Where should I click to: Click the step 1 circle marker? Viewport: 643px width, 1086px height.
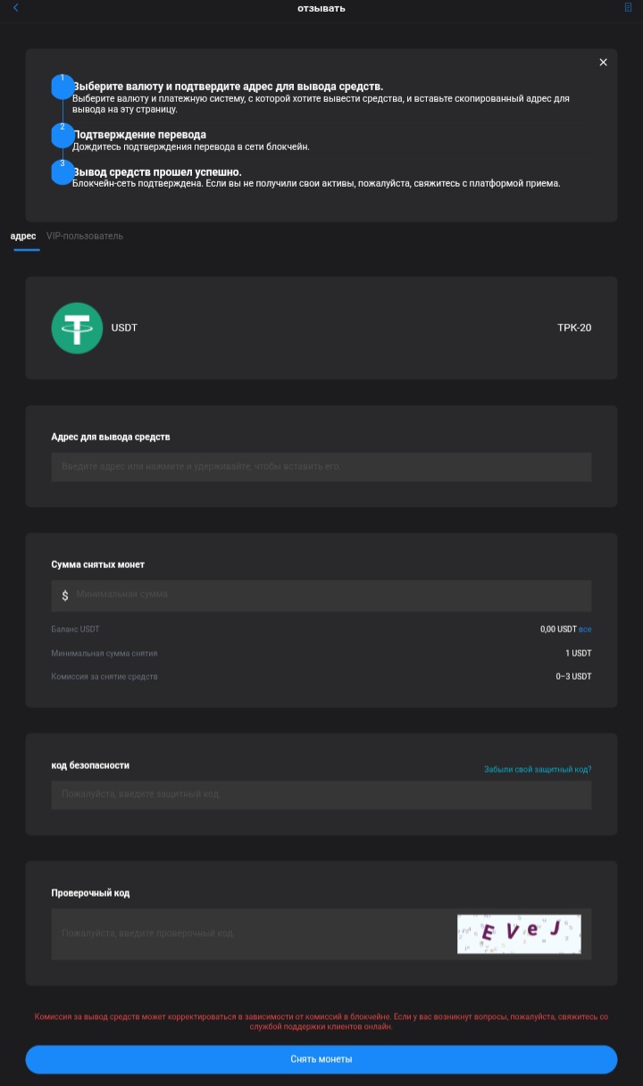click(x=62, y=87)
